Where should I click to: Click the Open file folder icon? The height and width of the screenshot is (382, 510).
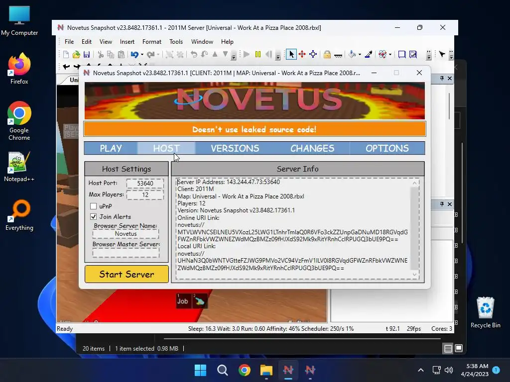[76, 54]
